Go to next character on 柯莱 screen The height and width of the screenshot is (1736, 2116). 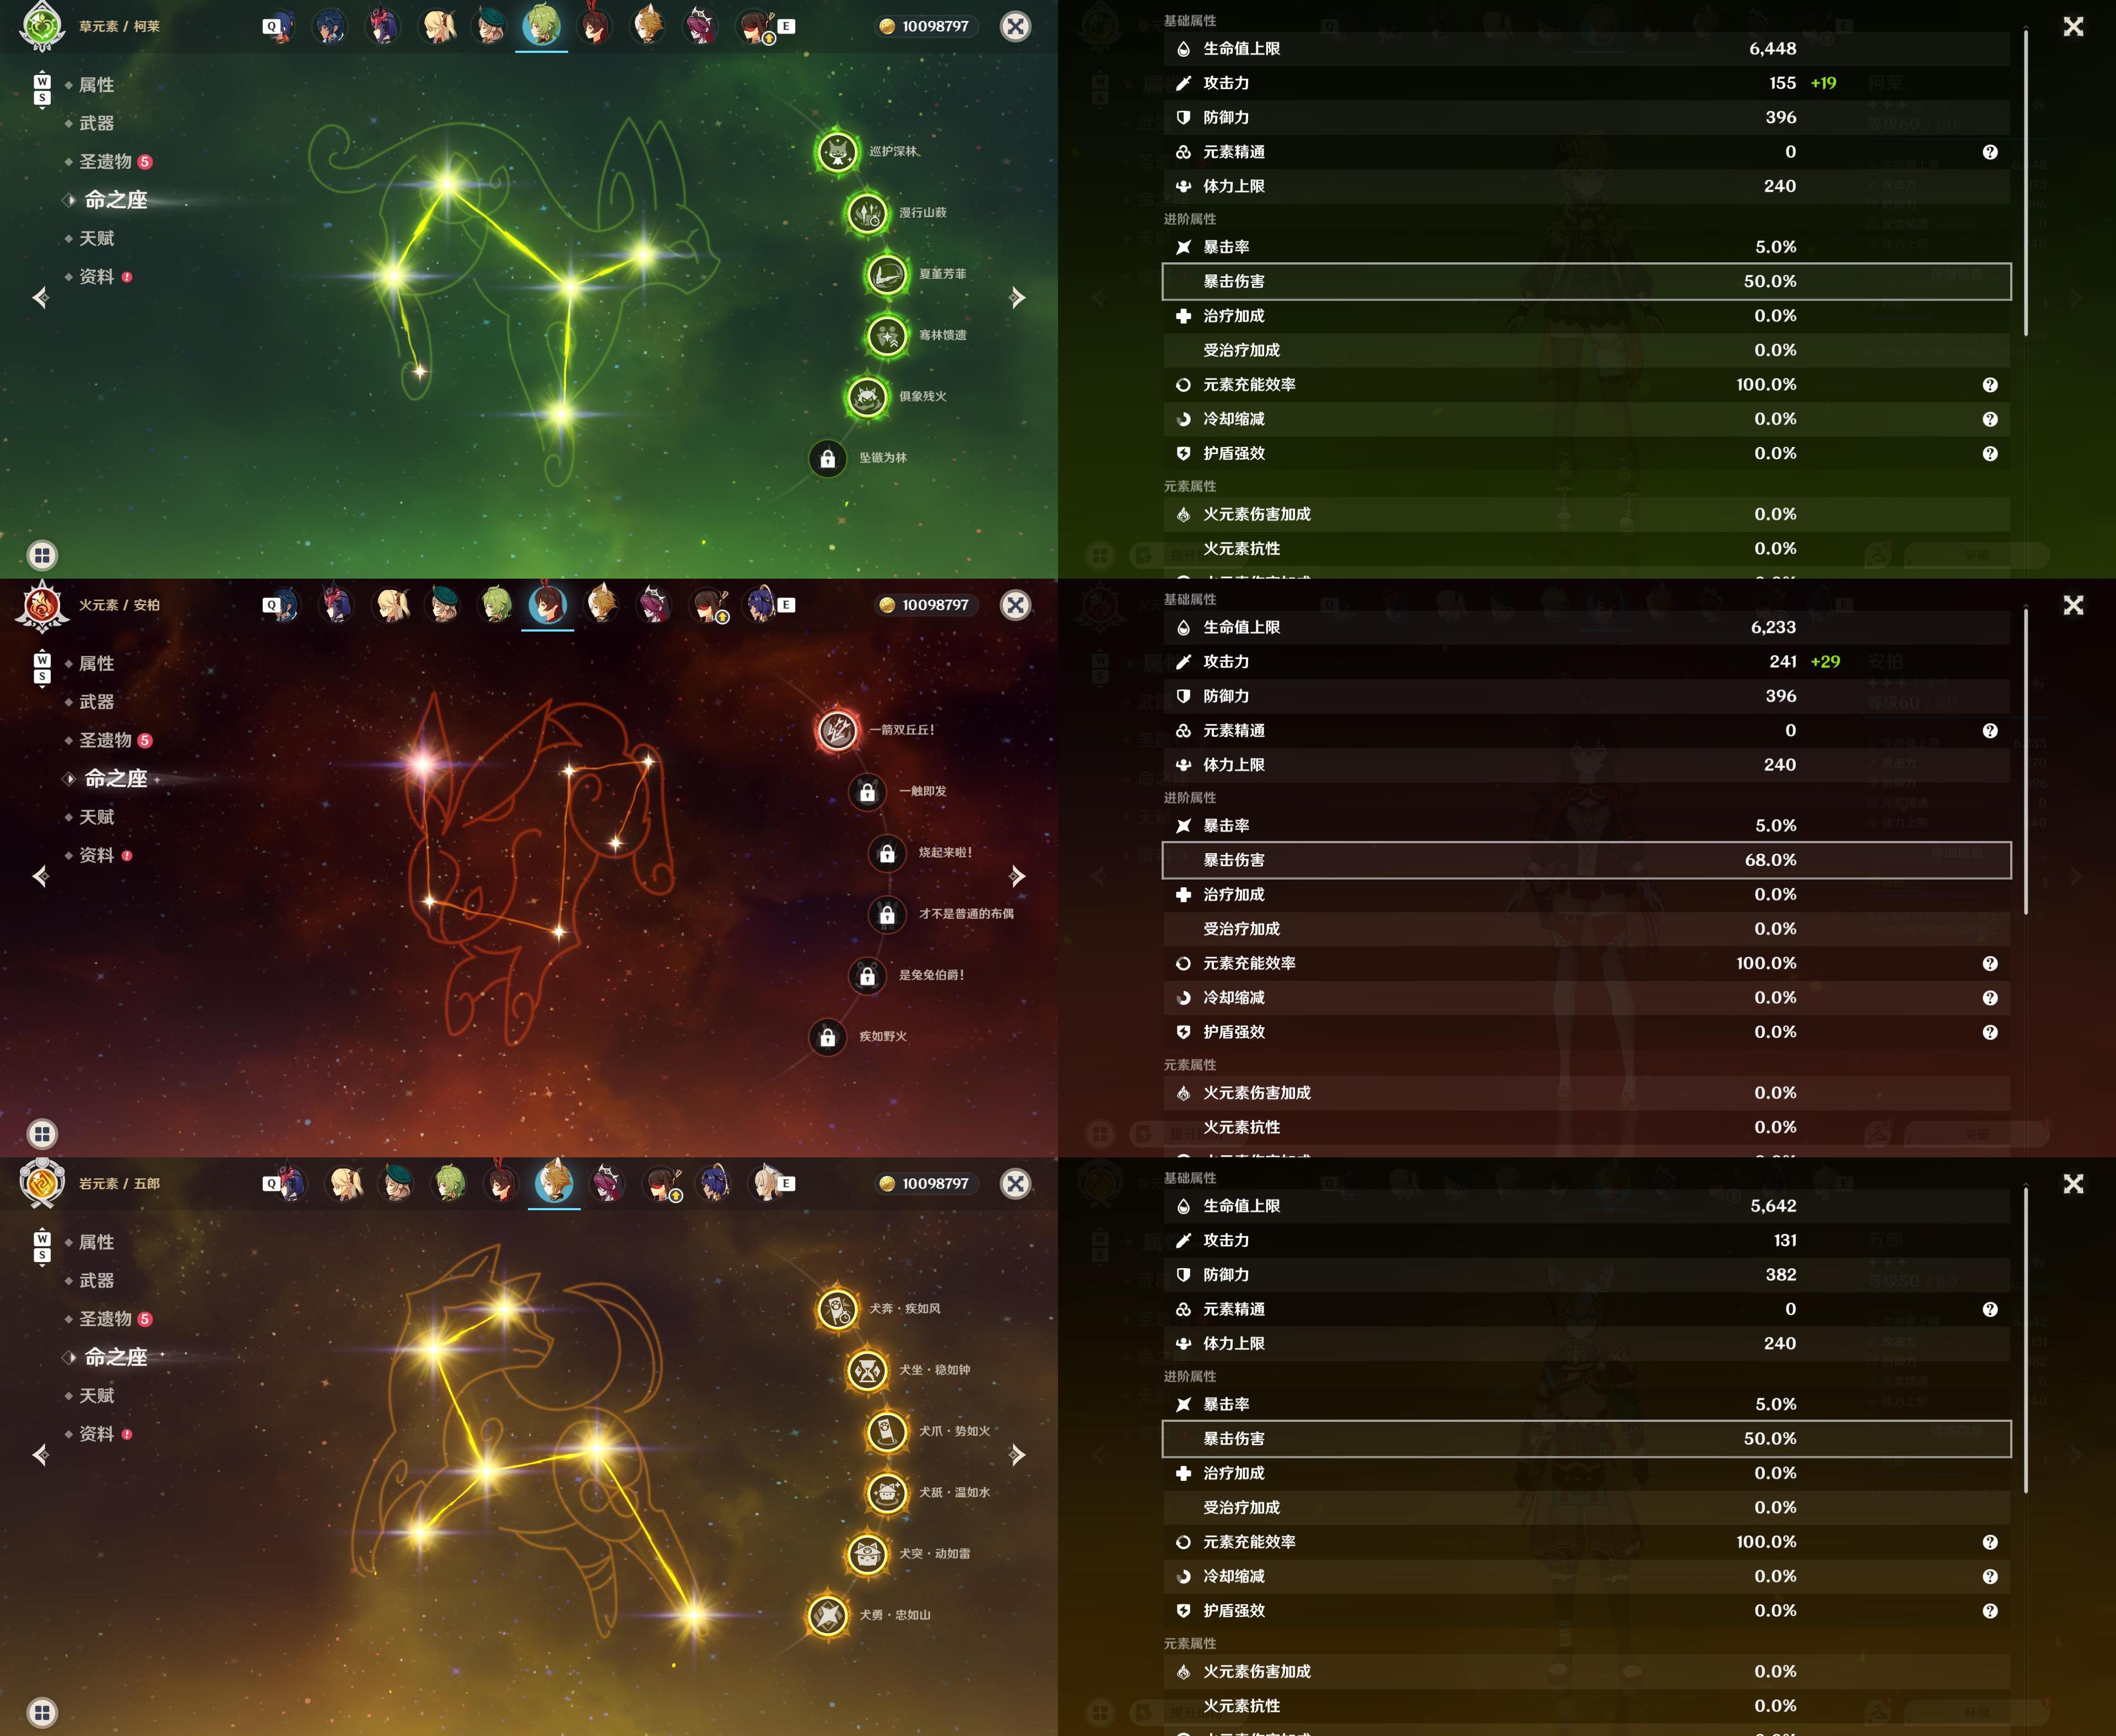(x=1017, y=297)
